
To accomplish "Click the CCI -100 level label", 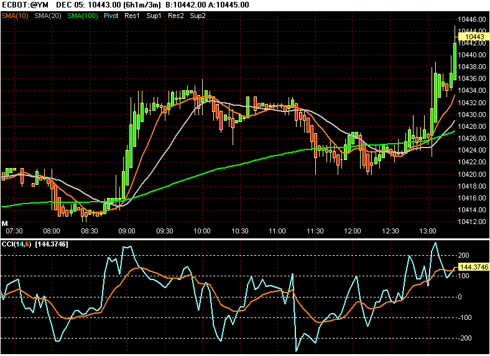I will 464,318.
